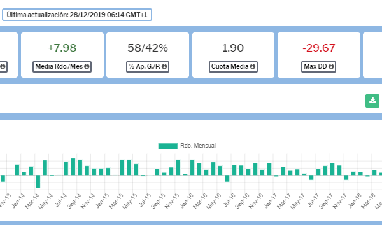Click the Rdo. Mensual legend text
The height and width of the screenshot is (229, 382).
point(198,146)
